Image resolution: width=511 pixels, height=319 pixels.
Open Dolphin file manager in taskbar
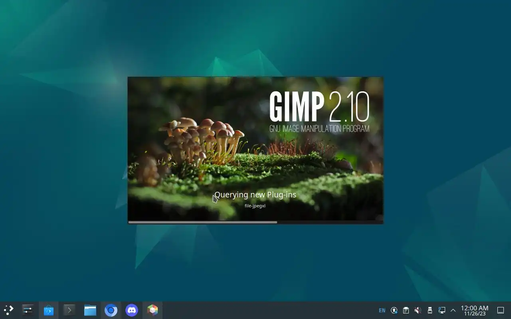(x=90, y=310)
